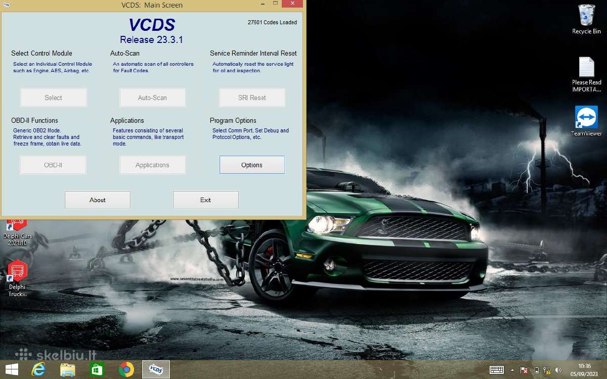Click the 'Select Control Module' heading
The height and width of the screenshot is (379, 607).
click(41, 53)
